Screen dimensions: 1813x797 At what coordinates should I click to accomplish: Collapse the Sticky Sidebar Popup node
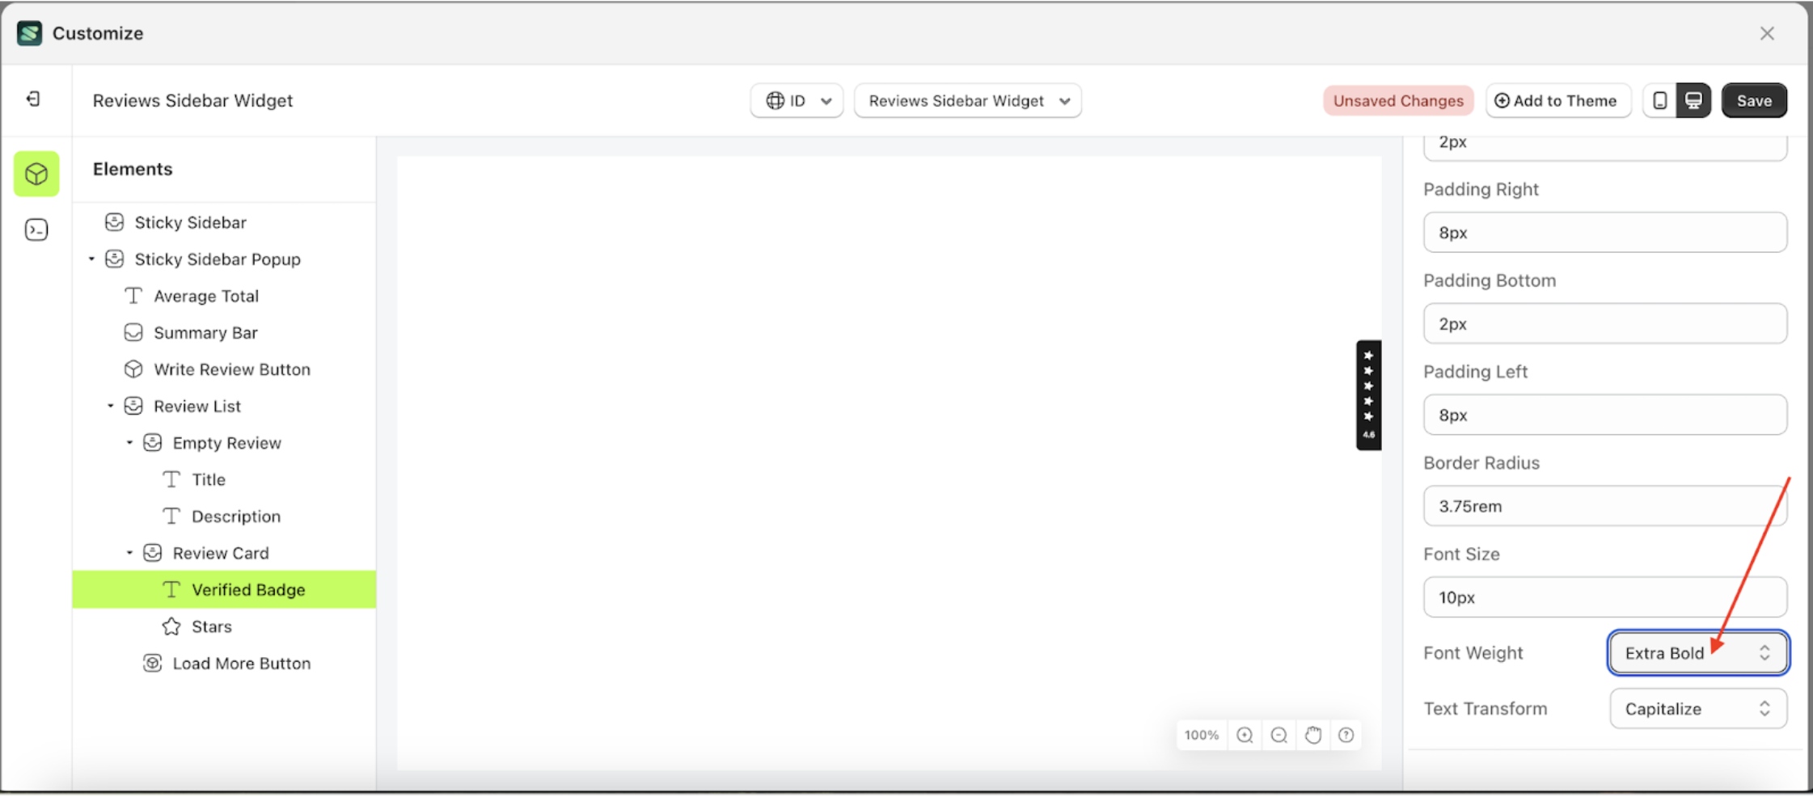[91, 259]
